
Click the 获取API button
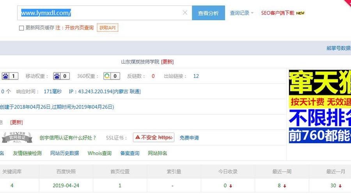107,28
